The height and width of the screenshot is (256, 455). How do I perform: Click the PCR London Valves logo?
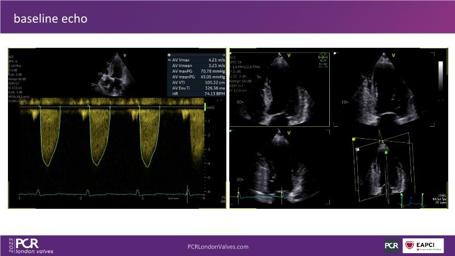(x=35, y=245)
